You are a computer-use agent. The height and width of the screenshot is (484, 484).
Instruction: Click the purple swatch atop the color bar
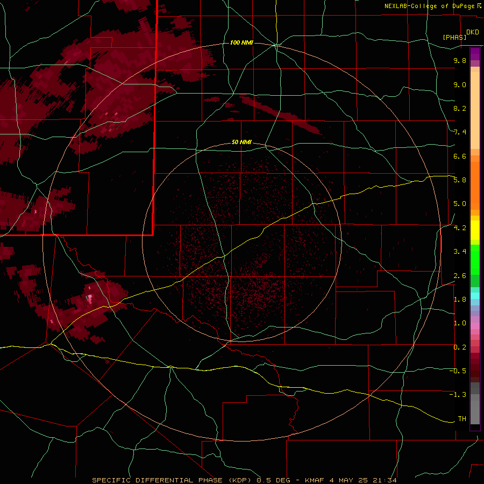point(475,54)
